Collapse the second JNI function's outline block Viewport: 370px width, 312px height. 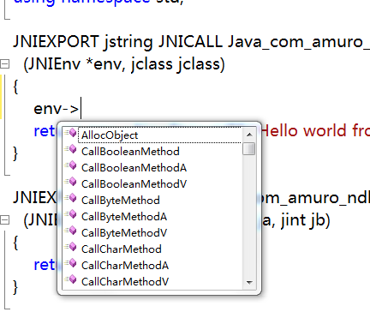pos(4,220)
